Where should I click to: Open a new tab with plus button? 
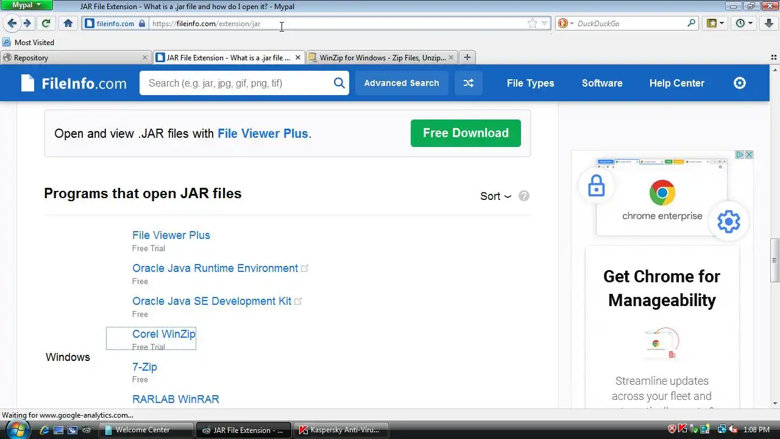[x=467, y=57]
